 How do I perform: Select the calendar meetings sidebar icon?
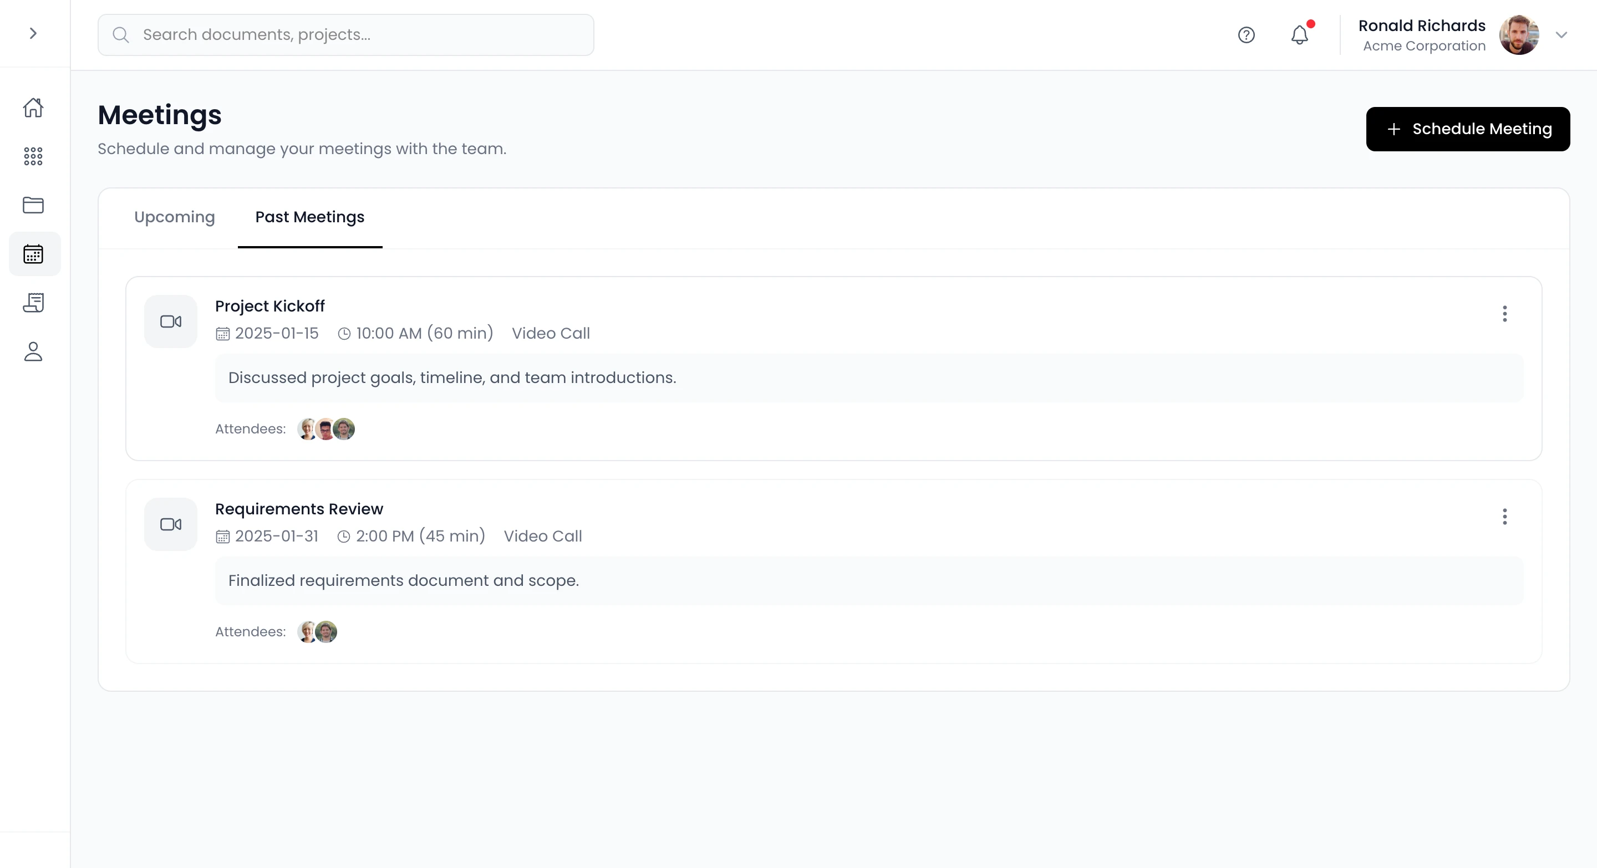(x=33, y=254)
